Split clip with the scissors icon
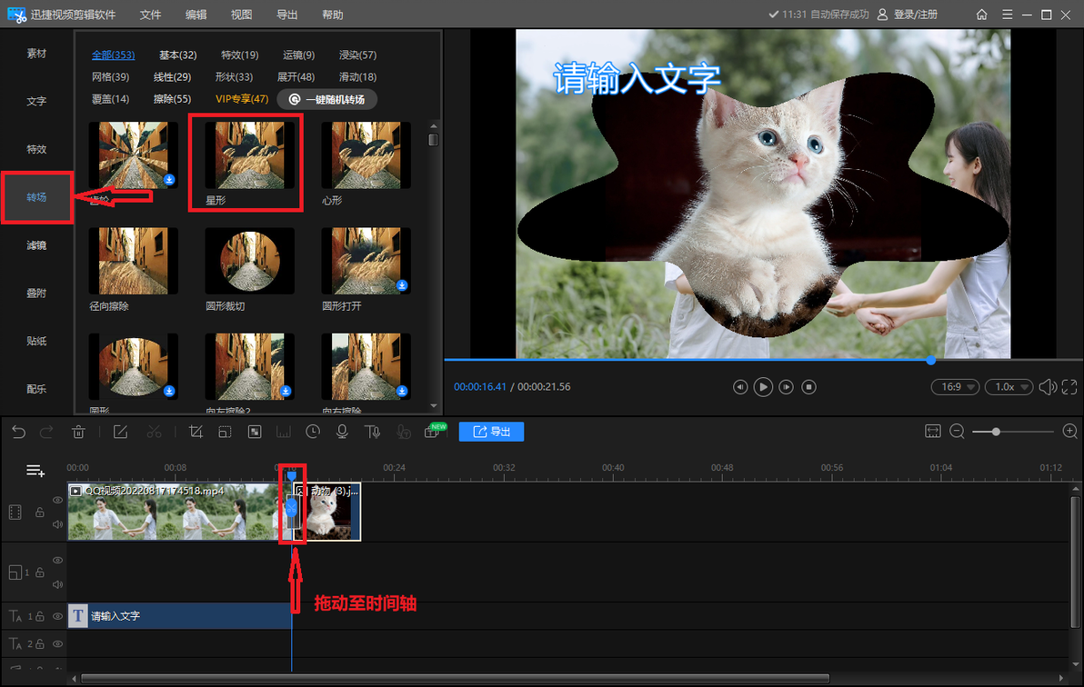The width and height of the screenshot is (1084, 687). [155, 432]
